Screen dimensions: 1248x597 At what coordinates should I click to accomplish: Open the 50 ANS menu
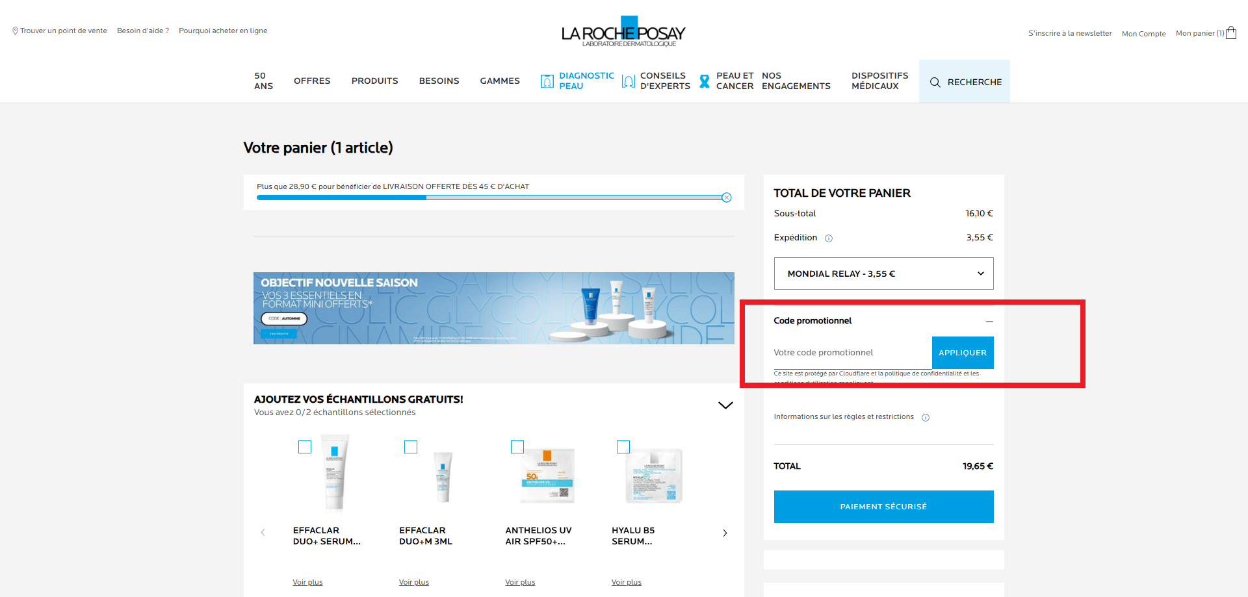pos(263,81)
